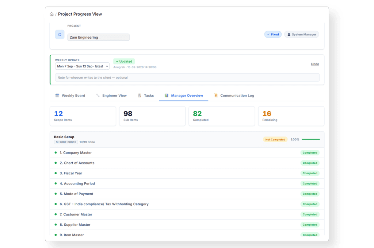Click the Manager Overview chart icon
Image resolution: width=374 pixels, height=248 pixels.
pos(167,96)
